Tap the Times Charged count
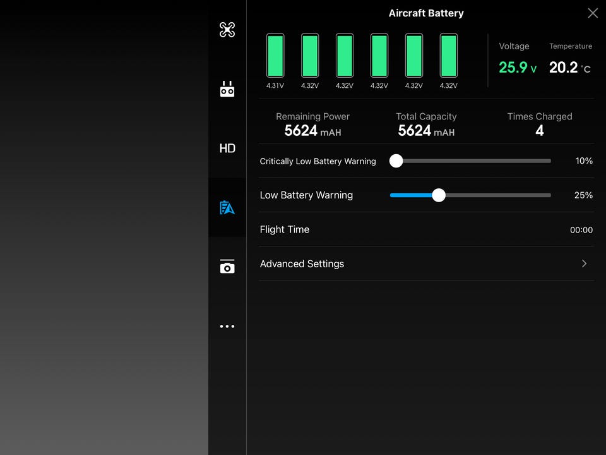606x455 pixels. 539,131
